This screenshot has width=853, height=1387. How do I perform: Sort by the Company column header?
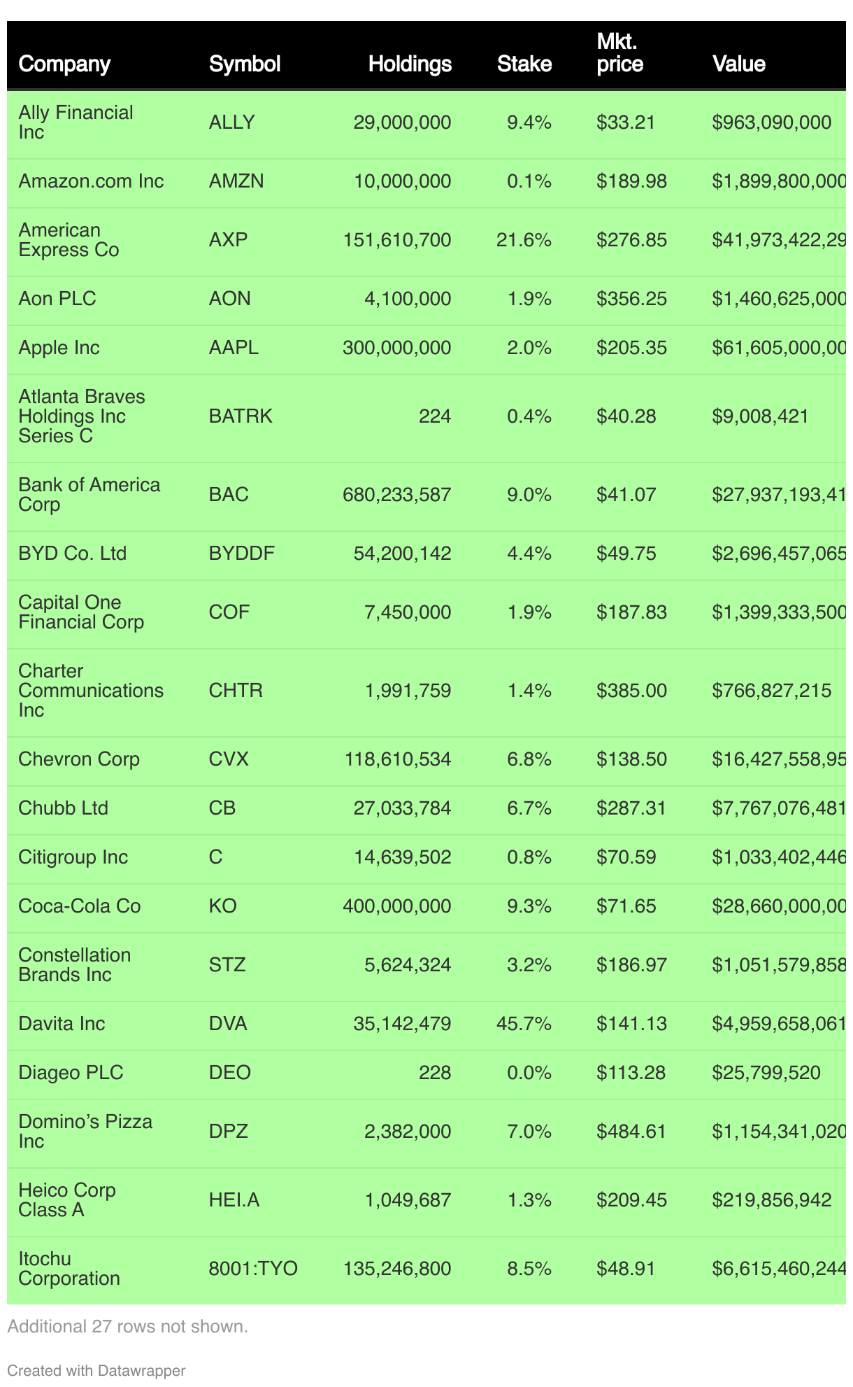tap(64, 64)
